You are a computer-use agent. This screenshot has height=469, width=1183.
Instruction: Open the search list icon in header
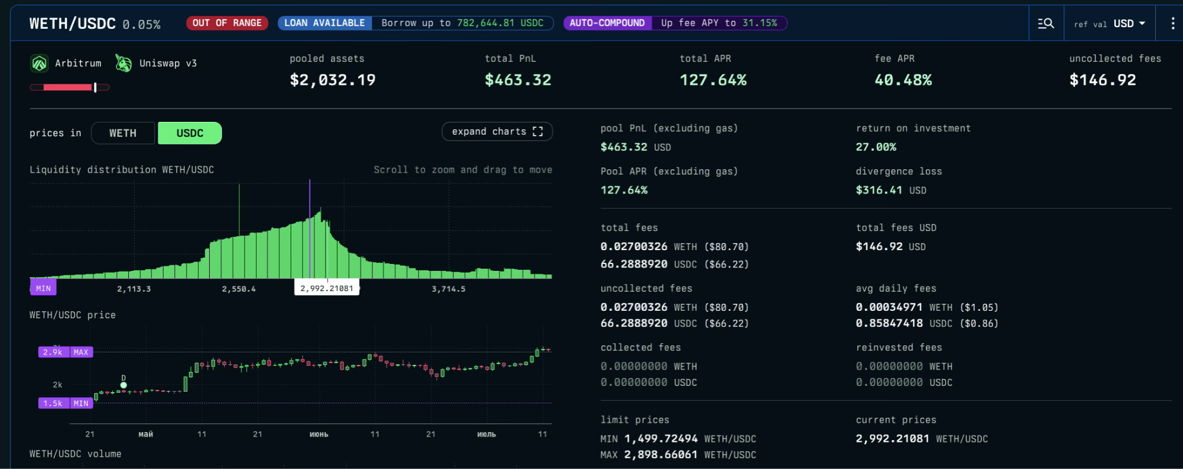pos(1045,24)
